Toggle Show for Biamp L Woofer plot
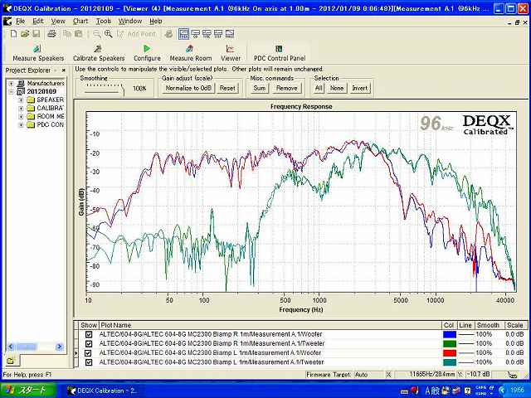Image resolution: width=531 pixels, height=398 pixels. coord(89,353)
